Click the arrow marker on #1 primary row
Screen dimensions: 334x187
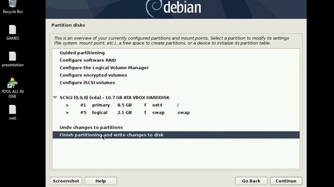click(67, 105)
